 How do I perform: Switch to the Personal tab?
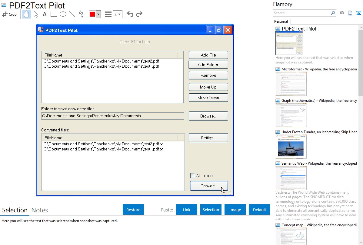(281, 21)
